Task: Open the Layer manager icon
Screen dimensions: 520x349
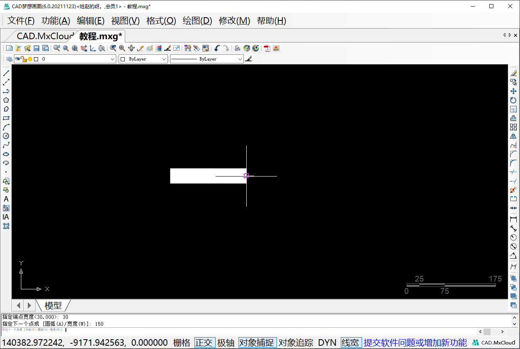Action: [x=9, y=59]
